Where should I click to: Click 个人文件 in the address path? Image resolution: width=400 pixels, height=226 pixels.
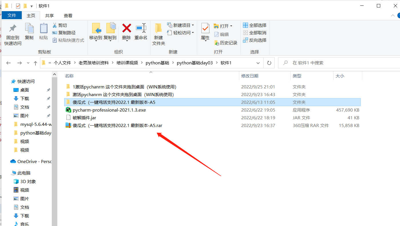tap(62, 63)
